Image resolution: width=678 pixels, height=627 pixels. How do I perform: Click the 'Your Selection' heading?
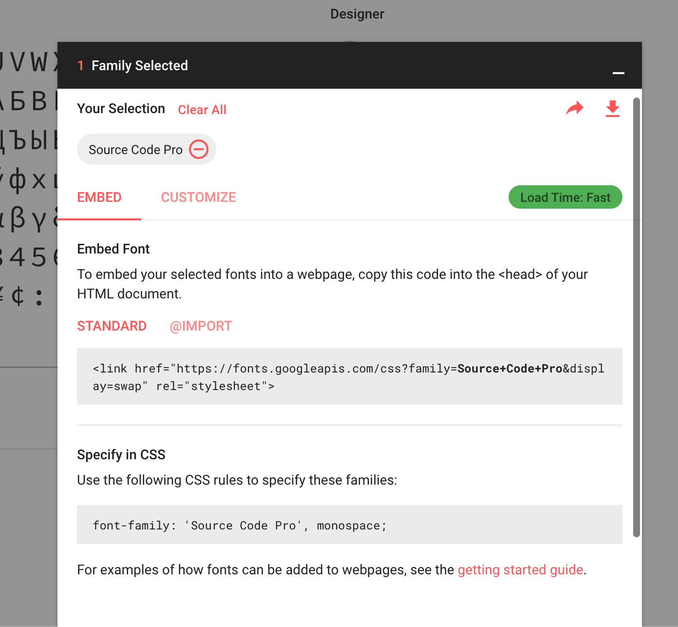click(x=121, y=109)
